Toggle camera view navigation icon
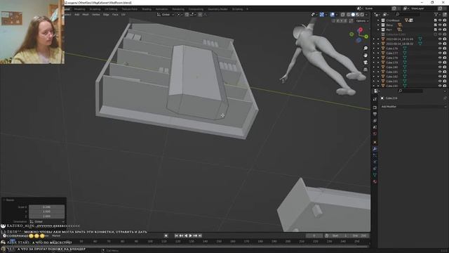449x253 pixels. tap(366, 63)
